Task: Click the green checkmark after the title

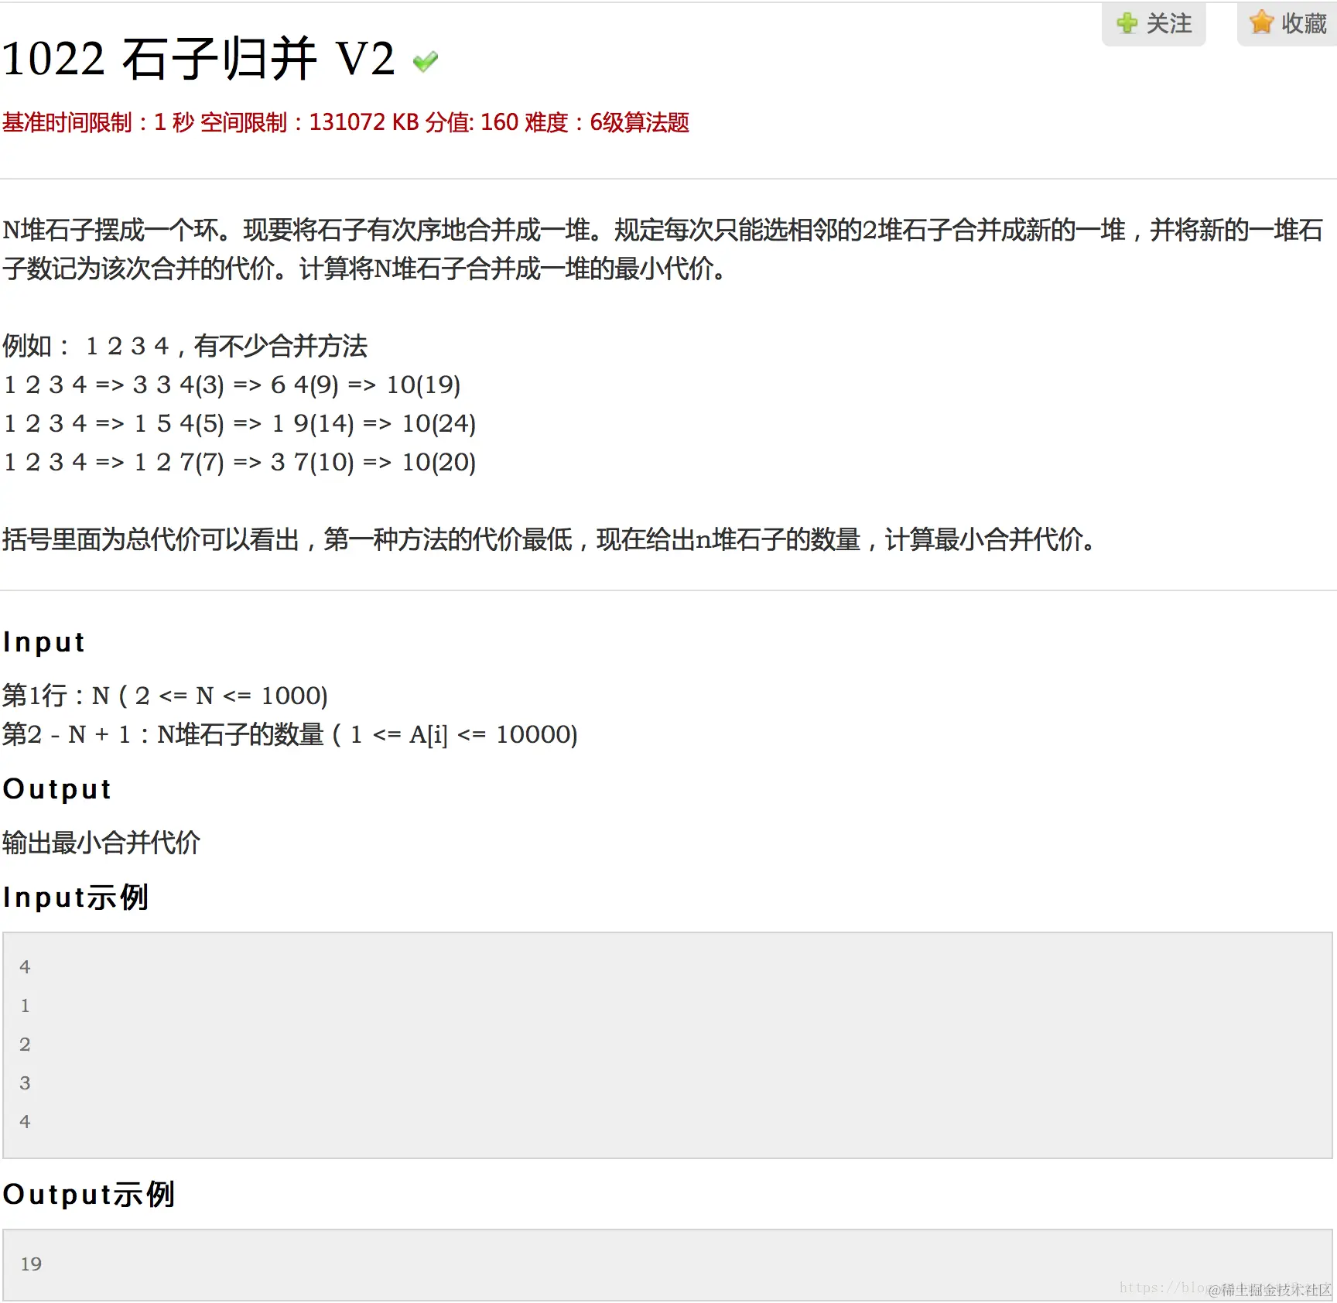Action: point(426,61)
